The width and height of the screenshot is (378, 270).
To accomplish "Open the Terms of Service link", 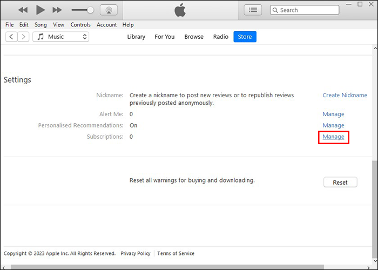I will coord(175,253).
